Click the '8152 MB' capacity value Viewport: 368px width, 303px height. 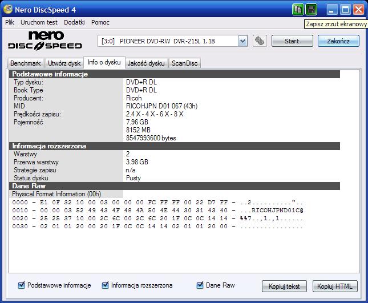coord(138,130)
